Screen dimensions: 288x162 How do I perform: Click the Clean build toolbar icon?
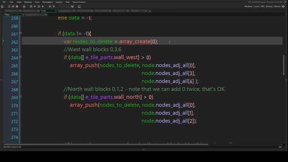tap(43, 6)
